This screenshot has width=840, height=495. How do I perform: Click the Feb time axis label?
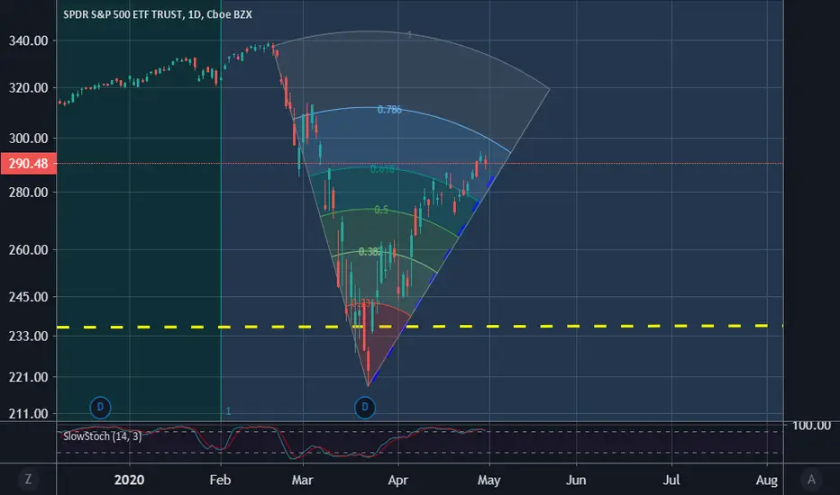click(220, 480)
